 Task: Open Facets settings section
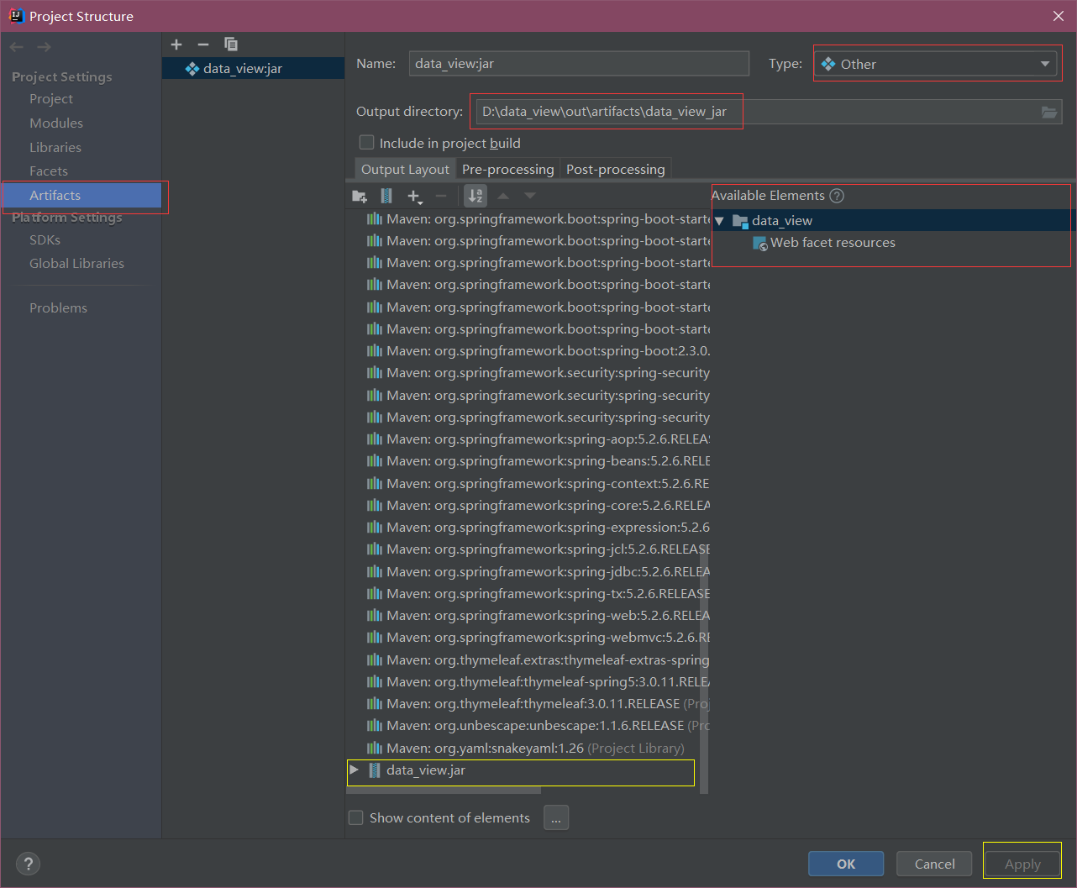tap(49, 171)
